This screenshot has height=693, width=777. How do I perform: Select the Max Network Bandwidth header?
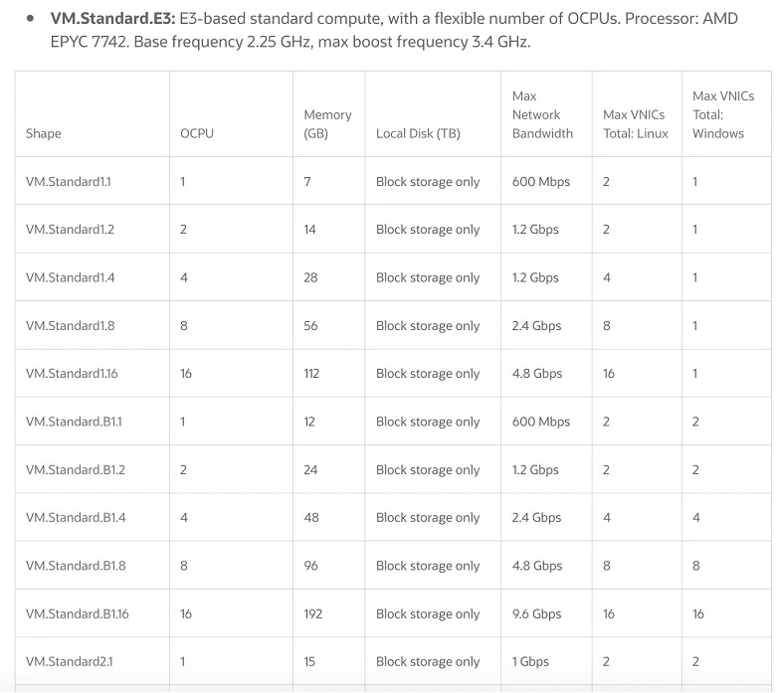542,115
